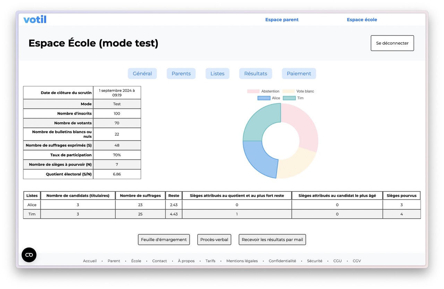Click the 'Nombre de suffrages' column header

pyautogui.click(x=140, y=195)
